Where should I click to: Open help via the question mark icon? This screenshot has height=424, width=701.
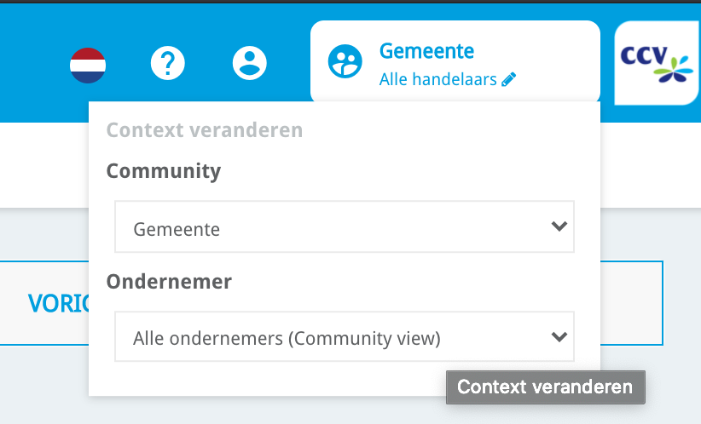click(168, 63)
